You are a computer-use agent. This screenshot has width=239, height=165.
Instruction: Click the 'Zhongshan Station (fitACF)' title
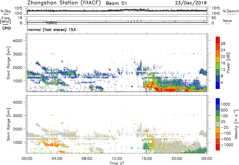tap(64, 3)
